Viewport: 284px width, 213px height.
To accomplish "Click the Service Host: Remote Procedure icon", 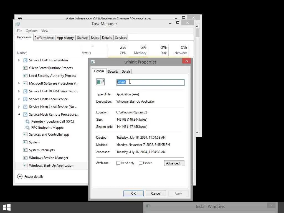I will pyautogui.click(x=25, y=115).
